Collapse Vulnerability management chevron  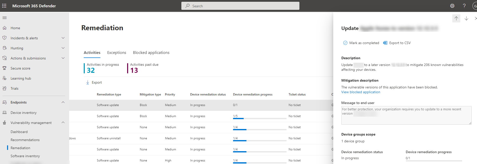(x=63, y=123)
